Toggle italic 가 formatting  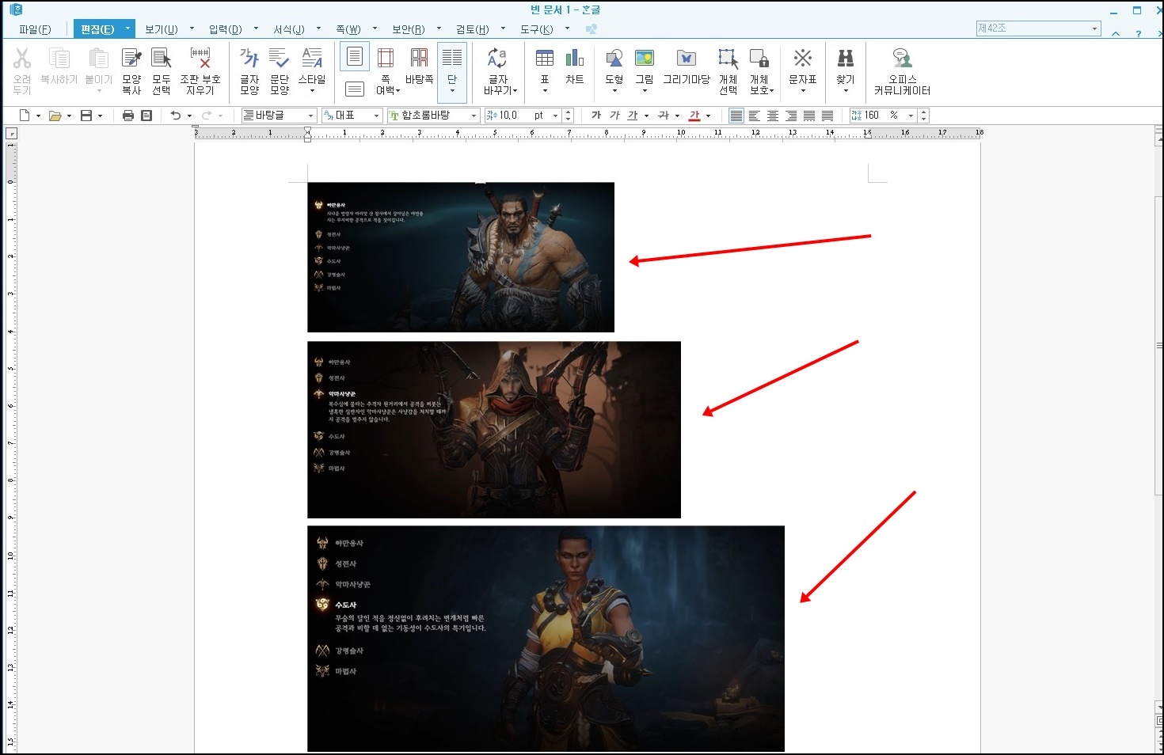pyautogui.click(x=614, y=116)
